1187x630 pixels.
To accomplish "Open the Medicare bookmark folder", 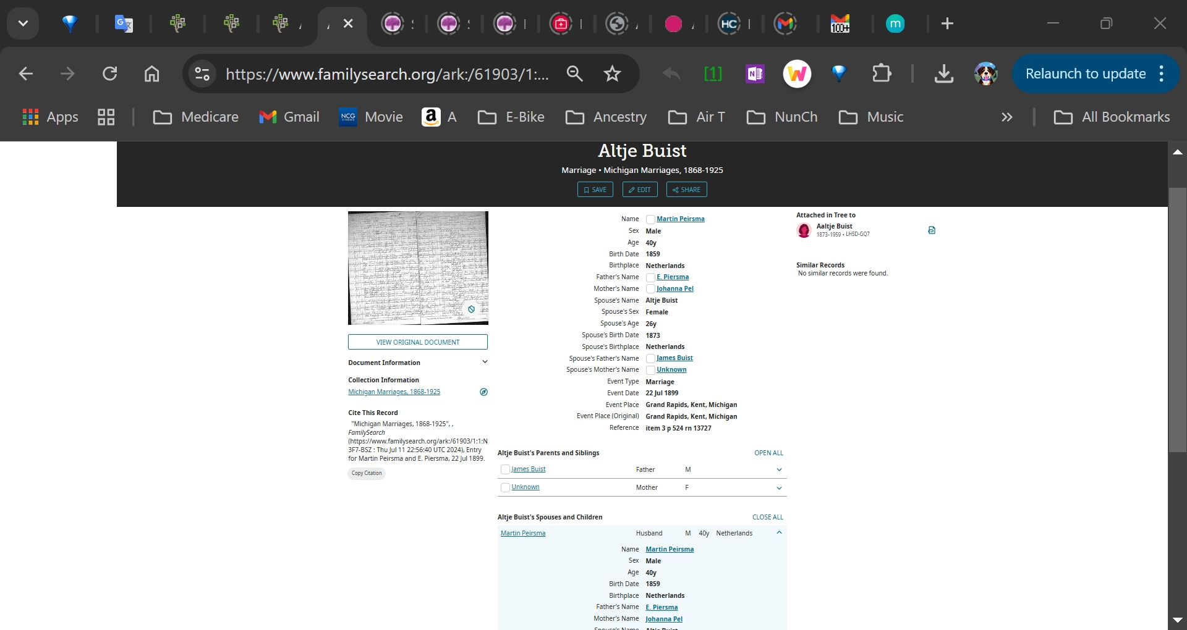I will coord(195,117).
